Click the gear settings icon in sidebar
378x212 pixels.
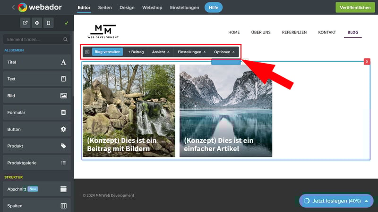coord(37,23)
